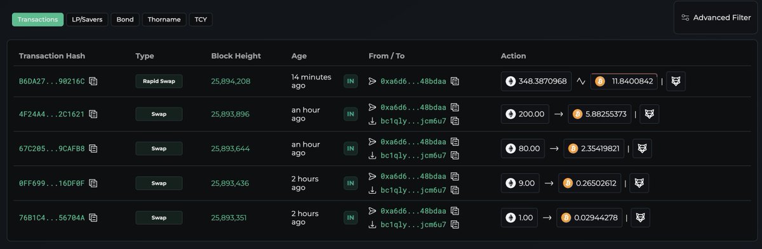The image size is (762, 249).
Task: Click the Rapid Swap type badge
Action: pyautogui.click(x=159, y=81)
